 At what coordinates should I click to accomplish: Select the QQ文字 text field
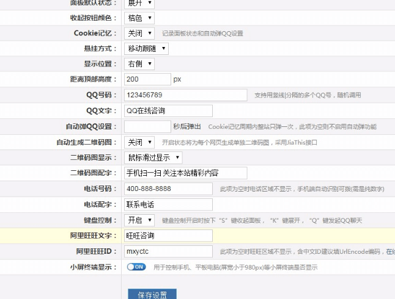(x=168, y=111)
